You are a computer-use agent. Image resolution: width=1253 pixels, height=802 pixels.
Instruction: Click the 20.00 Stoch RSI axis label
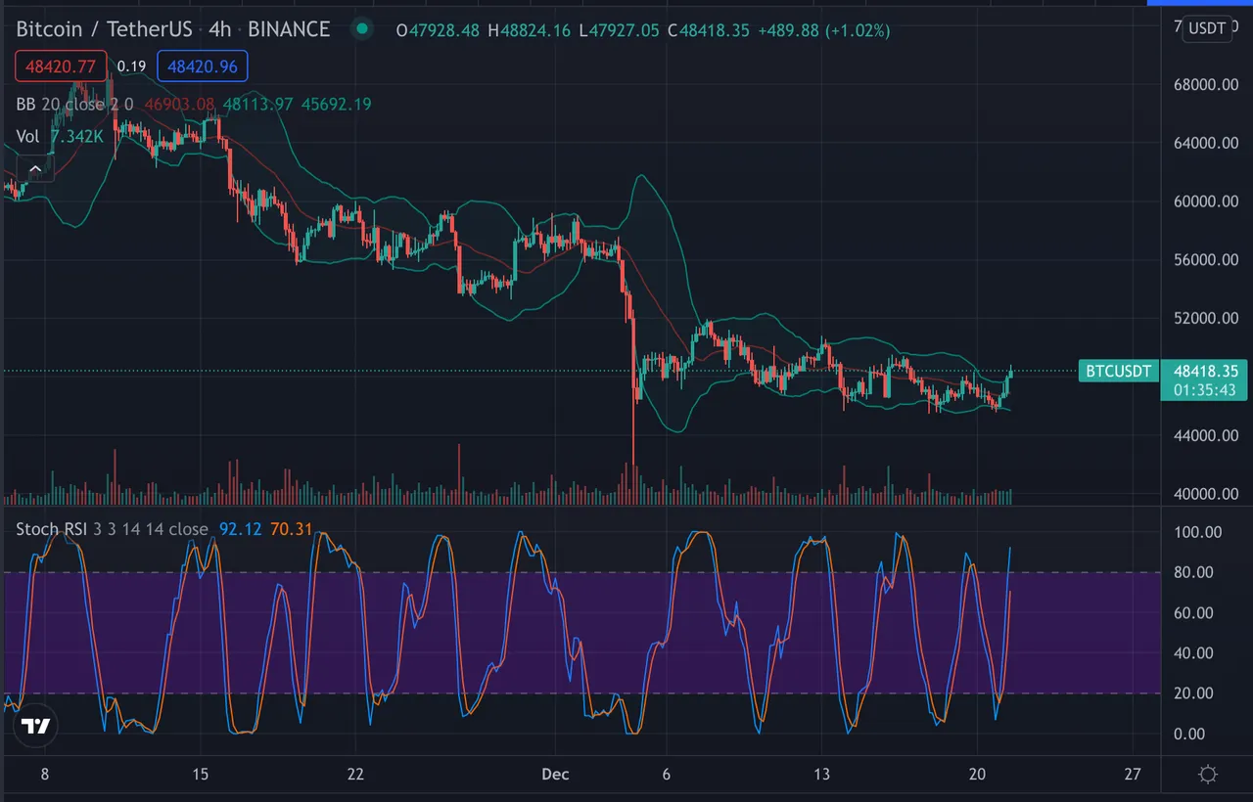(1193, 693)
